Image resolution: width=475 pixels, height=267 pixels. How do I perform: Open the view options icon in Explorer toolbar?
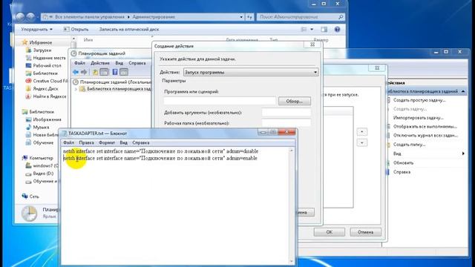304,30
